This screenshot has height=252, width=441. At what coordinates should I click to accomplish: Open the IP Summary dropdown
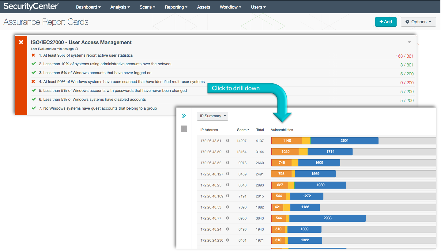[213, 116]
